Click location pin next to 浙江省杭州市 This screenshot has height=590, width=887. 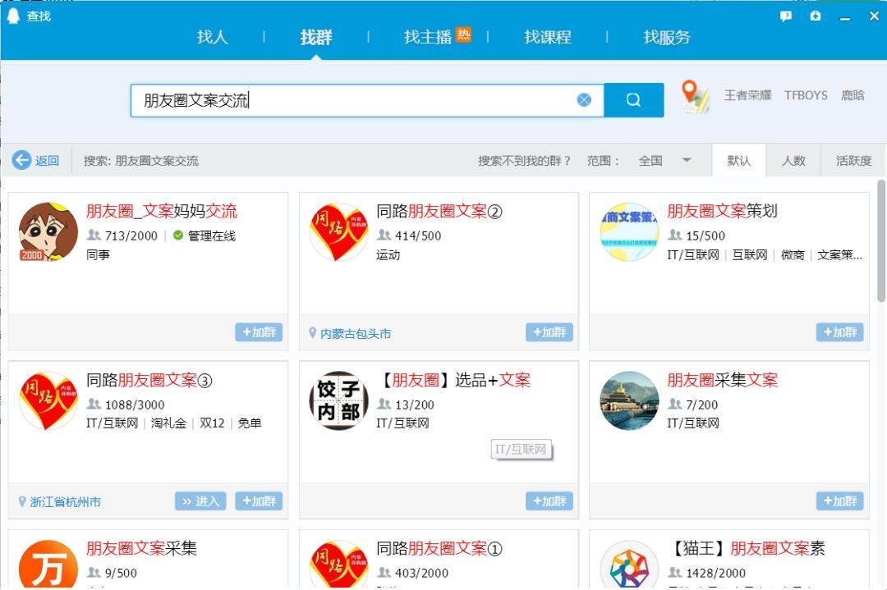pos(22,501)
